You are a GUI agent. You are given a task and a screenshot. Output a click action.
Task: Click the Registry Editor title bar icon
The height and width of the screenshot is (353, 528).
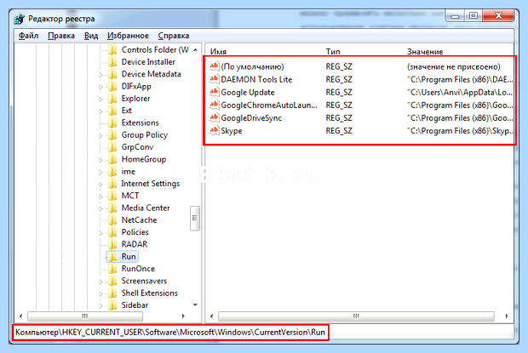[x=20, y=19]
